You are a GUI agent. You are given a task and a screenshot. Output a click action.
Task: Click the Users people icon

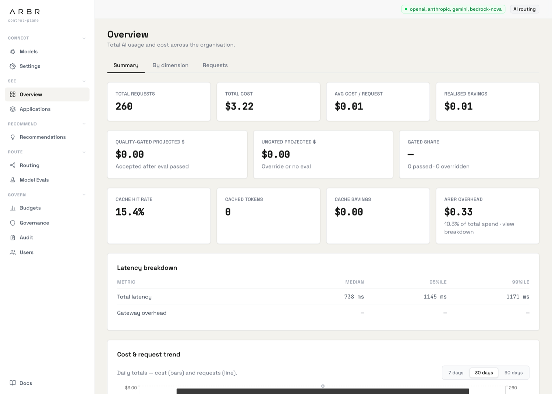[13, 252]
